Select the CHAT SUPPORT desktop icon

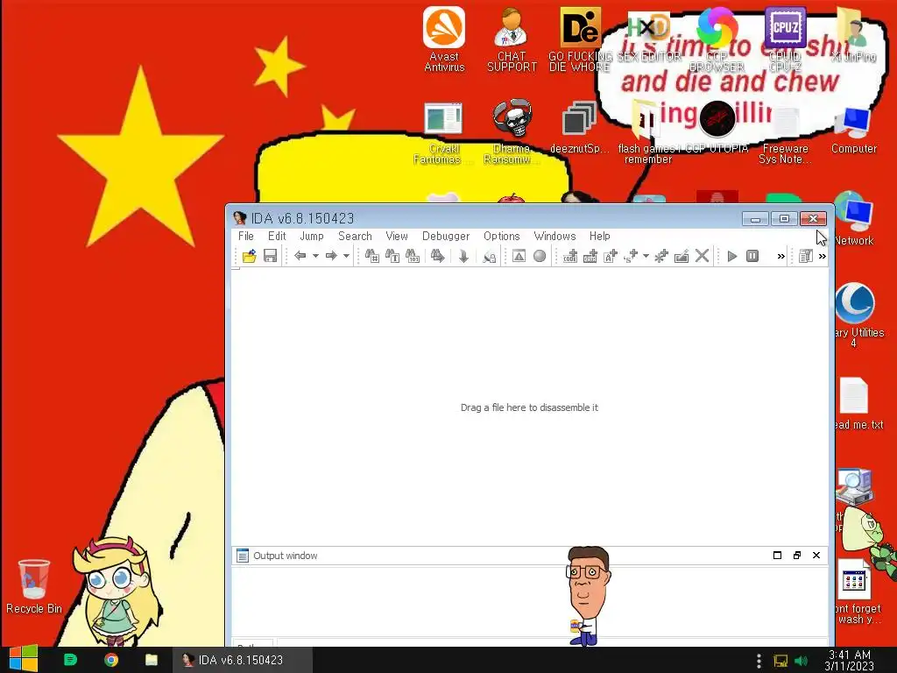tap(512, 39)
